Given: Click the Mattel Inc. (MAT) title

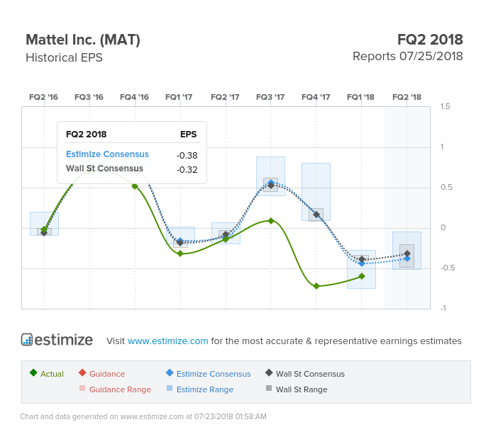Looking at the screenshot, I should [83, 40].
